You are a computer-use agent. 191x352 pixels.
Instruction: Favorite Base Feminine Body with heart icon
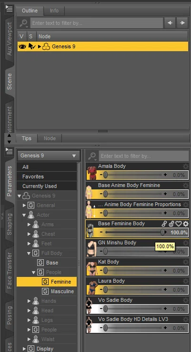(x=179, y=224)
